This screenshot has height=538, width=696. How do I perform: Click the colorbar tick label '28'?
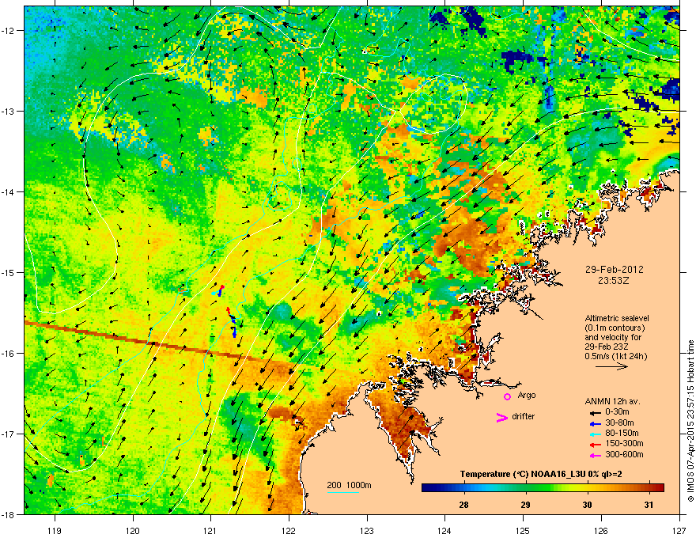(463, 505)
